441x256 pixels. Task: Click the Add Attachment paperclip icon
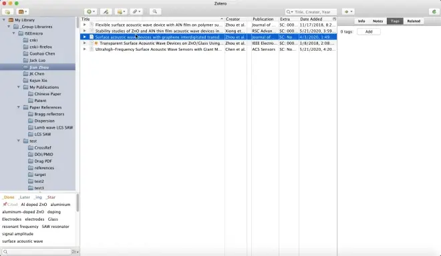(136, 12)
